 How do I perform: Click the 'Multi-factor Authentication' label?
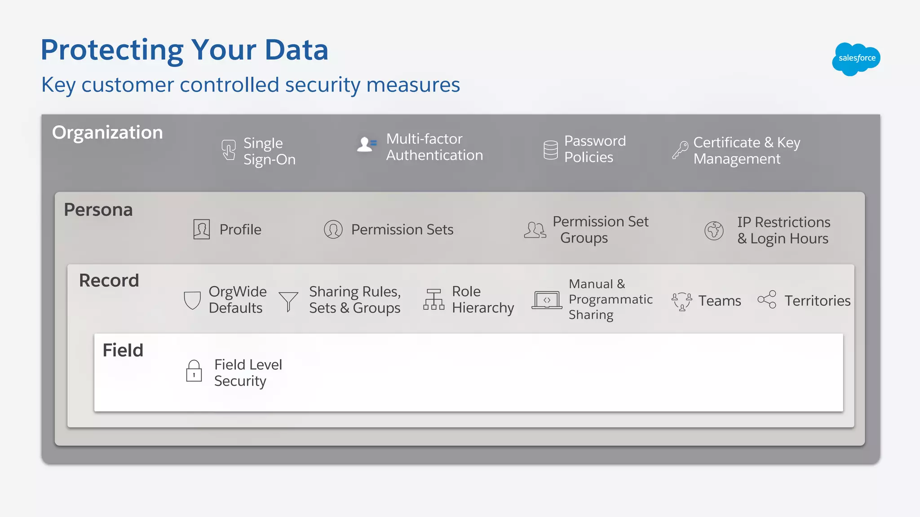pos(434,147)
